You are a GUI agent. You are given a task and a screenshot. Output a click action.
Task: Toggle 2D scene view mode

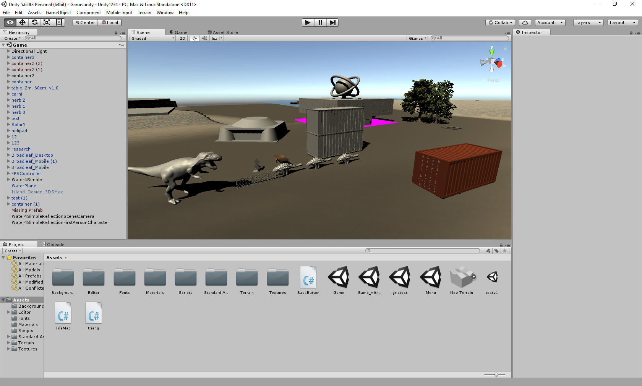pyautogui.click(x=182, y=38)
